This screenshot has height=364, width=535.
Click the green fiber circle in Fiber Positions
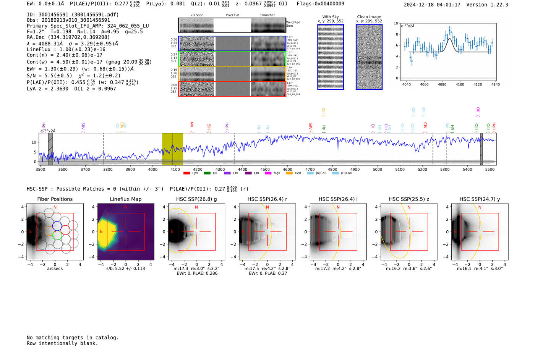57,236
